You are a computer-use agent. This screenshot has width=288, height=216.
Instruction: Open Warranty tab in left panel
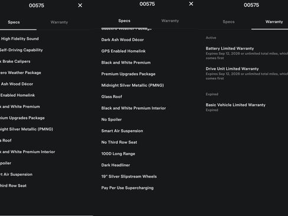59,22
